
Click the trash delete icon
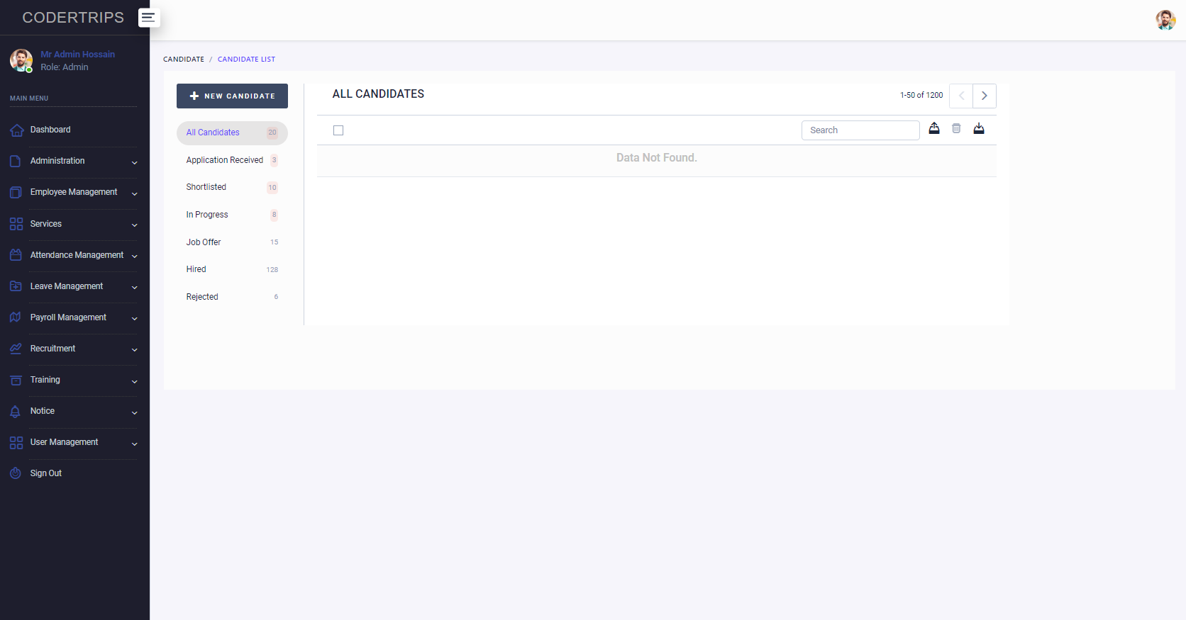pyautogui.click(x=956, y=128)
